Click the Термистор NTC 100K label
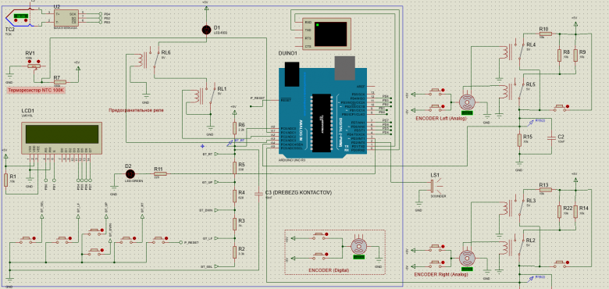Viewport: 609px width, 289px height. click(x=36, y=91)
